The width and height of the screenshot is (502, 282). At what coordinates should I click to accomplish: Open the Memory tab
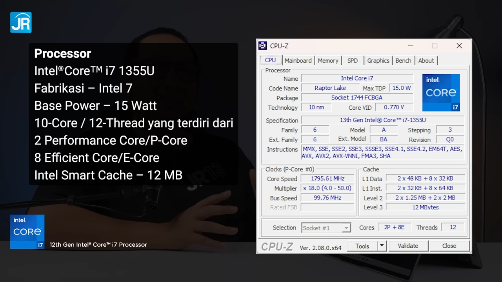pyautogui.click(x=328, y=60)
